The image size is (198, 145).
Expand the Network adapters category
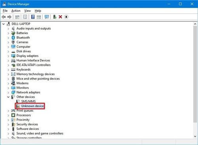tap(8, 92)
